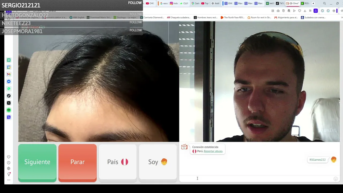This screenshot has height=193, width=343.
Task: Click the toolbar play/send icon
Action: 294,11
